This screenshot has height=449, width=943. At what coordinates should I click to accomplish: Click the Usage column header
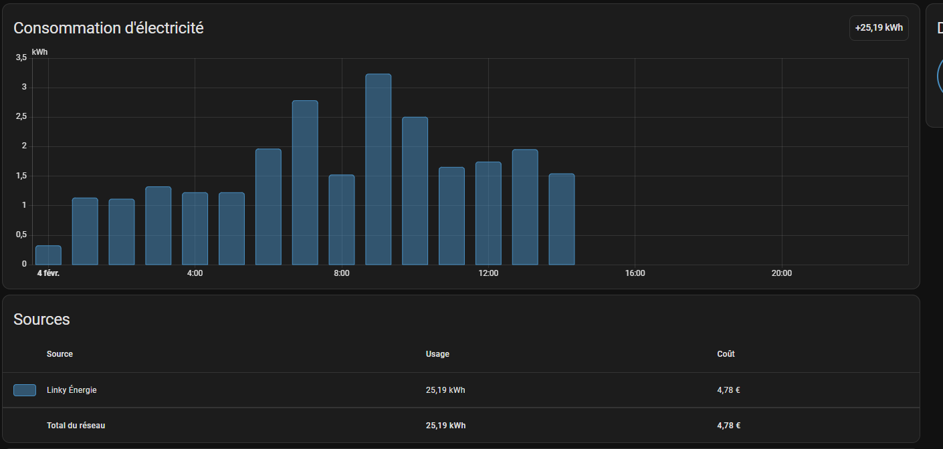[437, 354]
